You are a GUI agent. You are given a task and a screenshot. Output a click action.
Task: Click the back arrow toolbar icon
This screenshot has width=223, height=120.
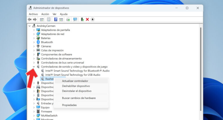pyautogui.click(x=30, y=19)
